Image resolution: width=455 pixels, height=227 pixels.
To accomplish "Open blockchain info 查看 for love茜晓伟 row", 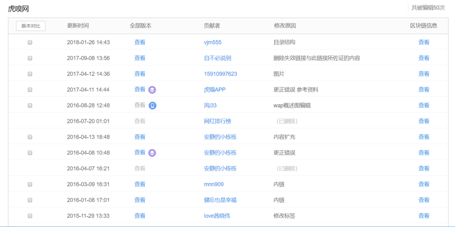I will 424,216.
